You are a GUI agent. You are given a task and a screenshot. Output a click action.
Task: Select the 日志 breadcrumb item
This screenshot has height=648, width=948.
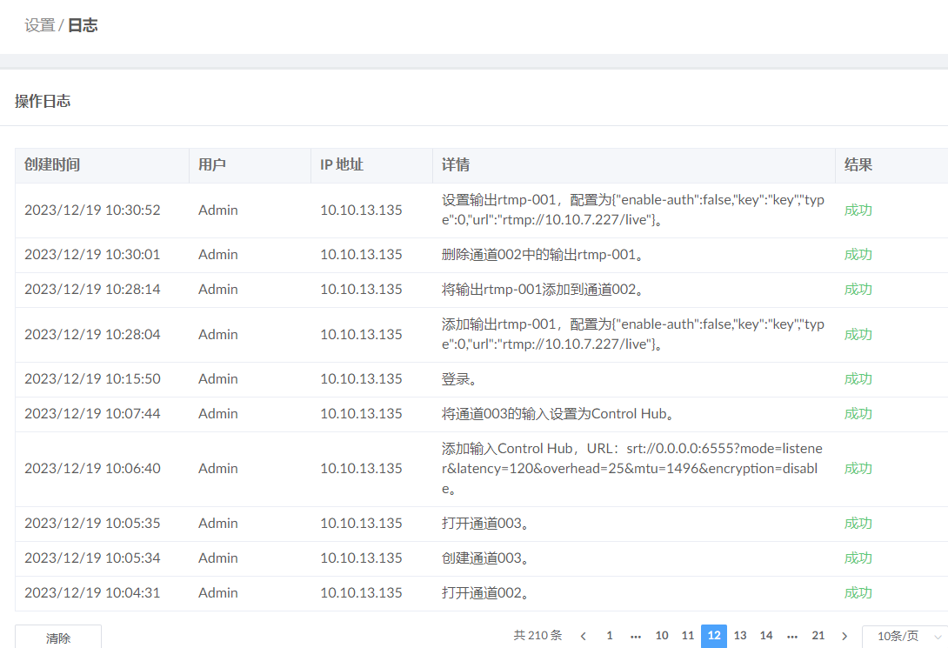coord(82,25)
